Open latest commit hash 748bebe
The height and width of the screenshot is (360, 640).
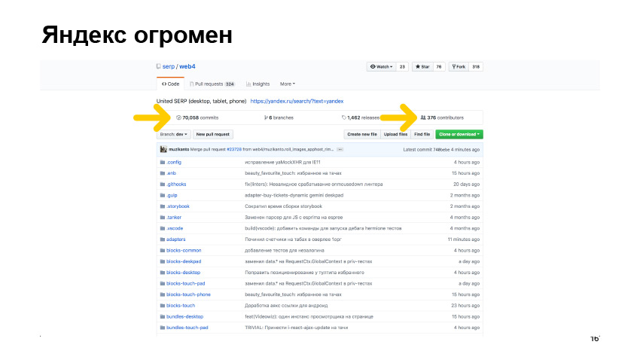coord(441,149)
